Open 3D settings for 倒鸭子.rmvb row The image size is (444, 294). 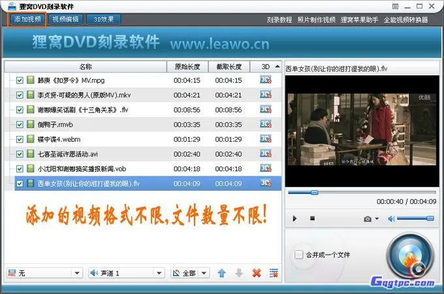pyautogui.click(x=266, y=124)
